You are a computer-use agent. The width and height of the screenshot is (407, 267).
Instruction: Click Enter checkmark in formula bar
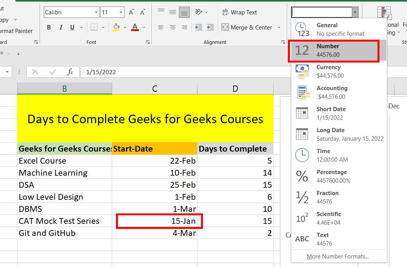click(x=53, y=72)
